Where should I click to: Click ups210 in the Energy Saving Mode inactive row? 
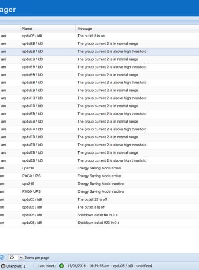click(28, 184)
